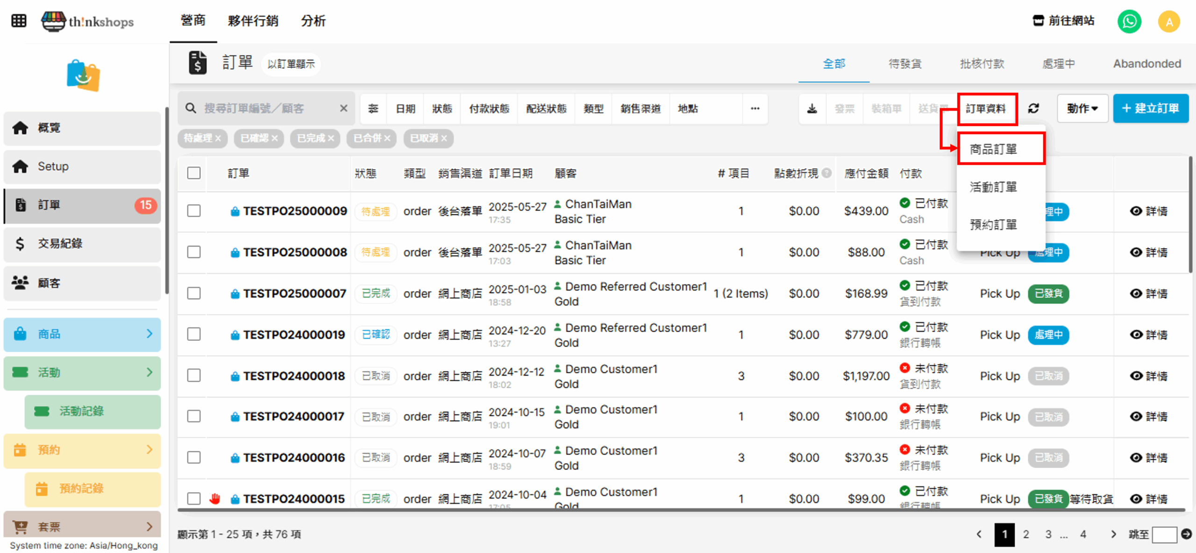Click the download icon in toolbar

812,109
